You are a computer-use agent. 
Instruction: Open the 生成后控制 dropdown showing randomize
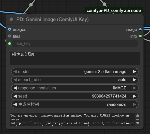point(75,104)
